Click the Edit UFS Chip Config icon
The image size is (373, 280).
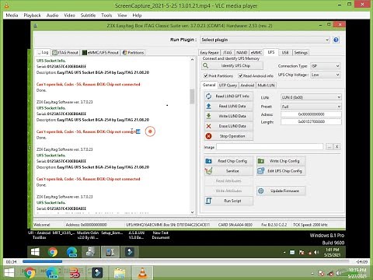pos(261,171)
